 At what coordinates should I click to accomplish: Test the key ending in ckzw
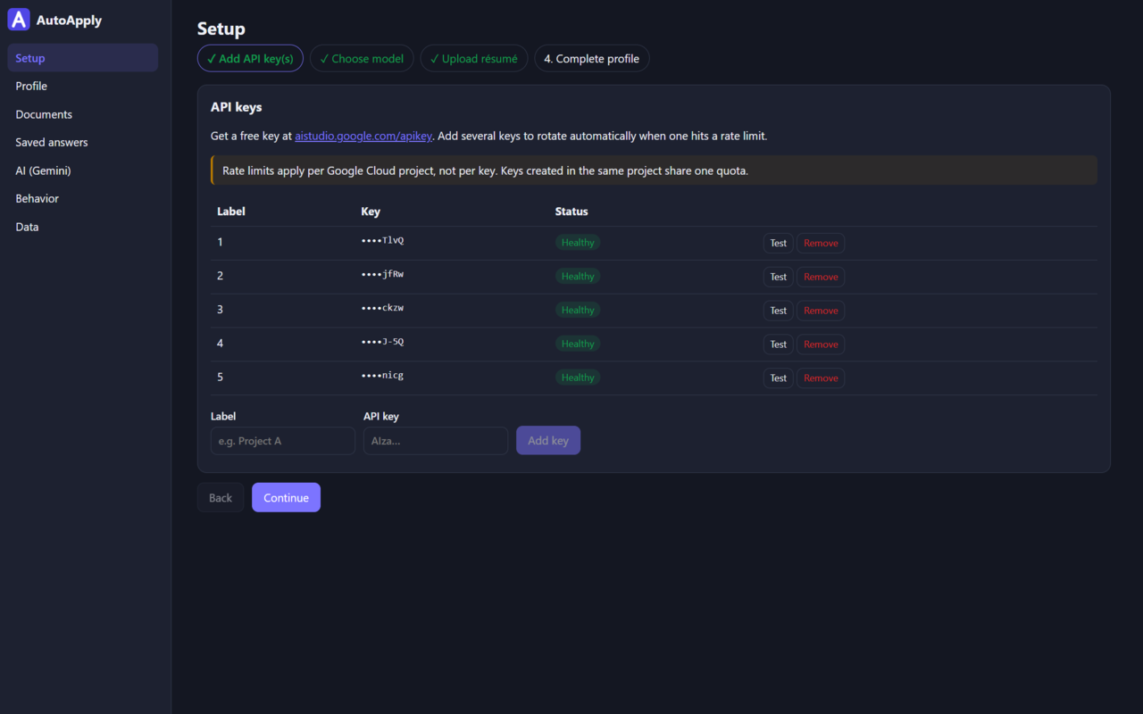779,311
